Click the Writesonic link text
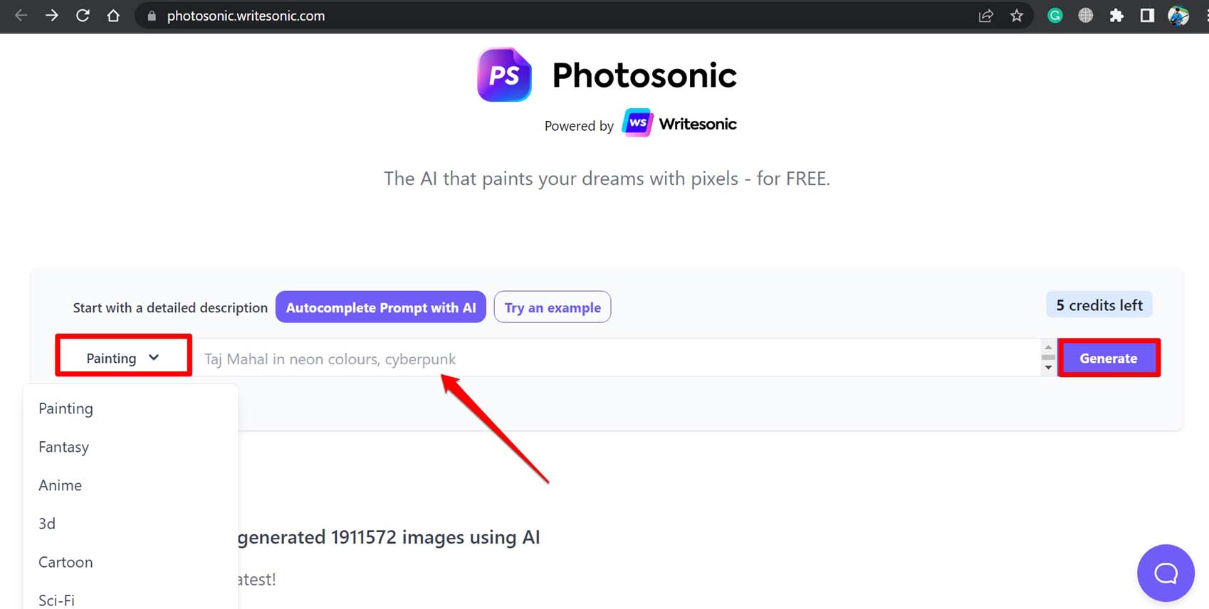 point(698,124)
